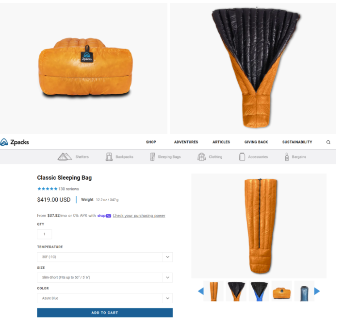Show previous thumbnails with left arrow
Viewport: 344px width, 327px height.
(201, 291)
